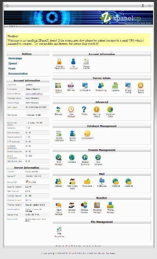Open the MySQL Database icon
This screenshot has height=259, width=157.
59,133
